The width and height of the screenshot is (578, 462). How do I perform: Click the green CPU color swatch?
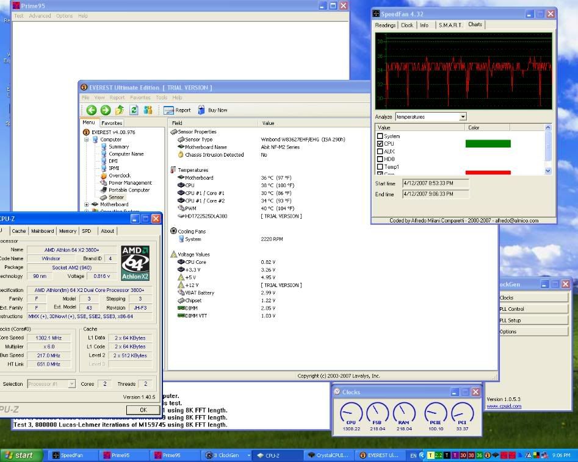[x=488, y=144]
